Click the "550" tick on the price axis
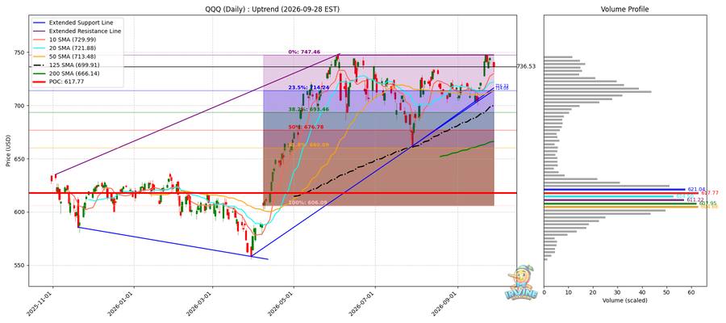 (21, 266)
